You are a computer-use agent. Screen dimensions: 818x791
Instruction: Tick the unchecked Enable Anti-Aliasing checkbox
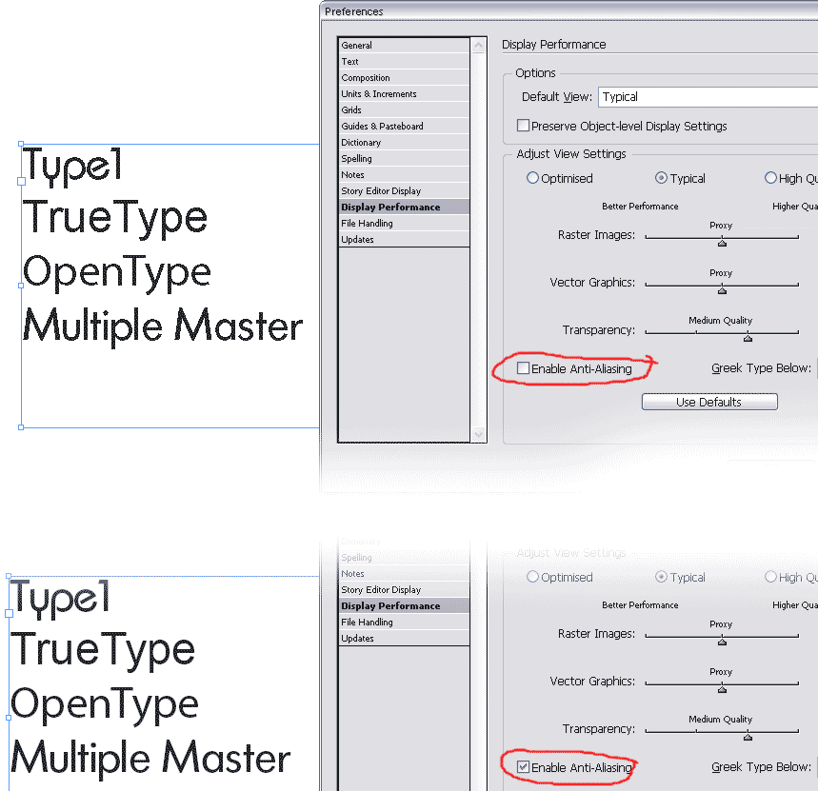click(x=523, y=368)
